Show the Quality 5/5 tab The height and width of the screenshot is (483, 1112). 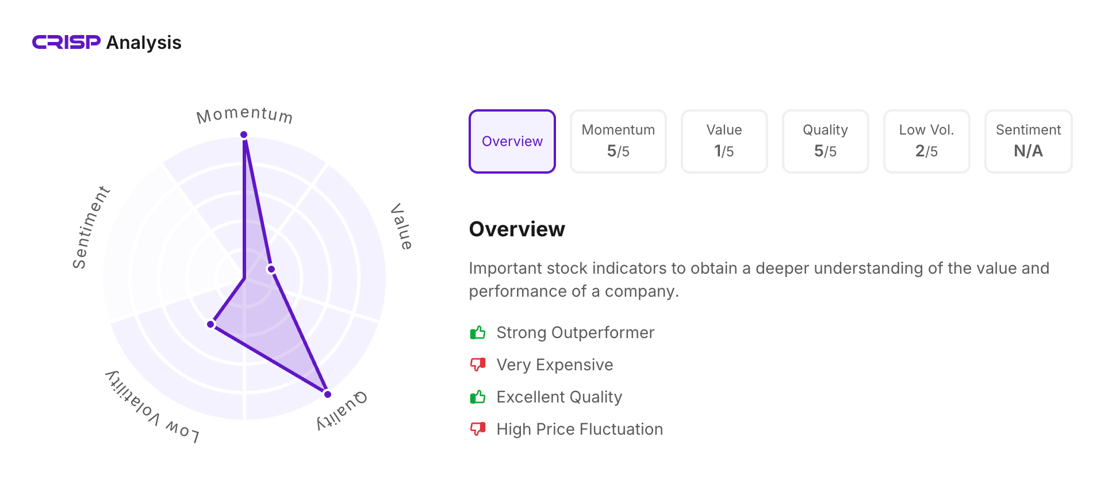click(825, 141)
